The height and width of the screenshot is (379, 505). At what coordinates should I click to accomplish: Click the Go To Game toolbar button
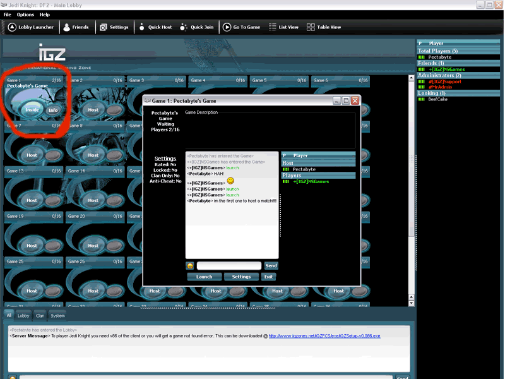click(242, 27)
